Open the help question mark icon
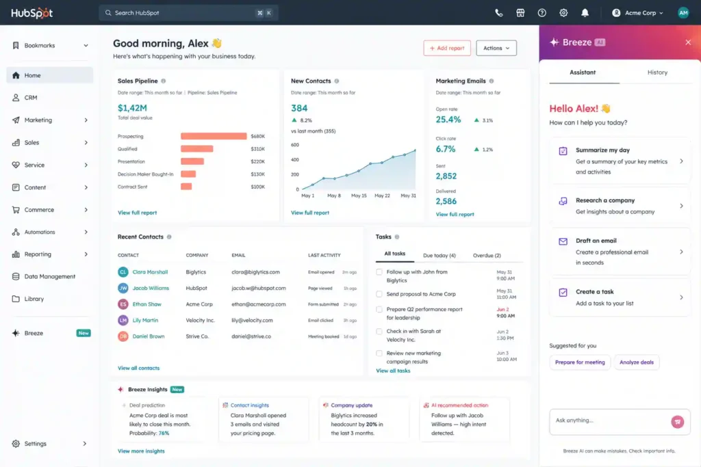 click(541, 13)
